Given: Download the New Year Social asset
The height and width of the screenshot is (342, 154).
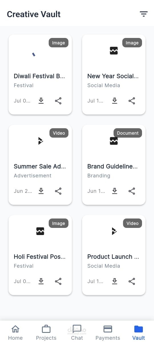Looking at the screenshot, I should pyautogui.click(x=115, y=101).
